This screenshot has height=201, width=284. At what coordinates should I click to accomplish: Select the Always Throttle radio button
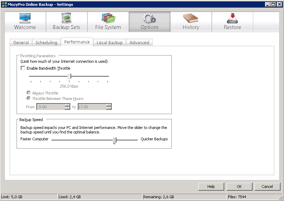click(x=28, y=93)
